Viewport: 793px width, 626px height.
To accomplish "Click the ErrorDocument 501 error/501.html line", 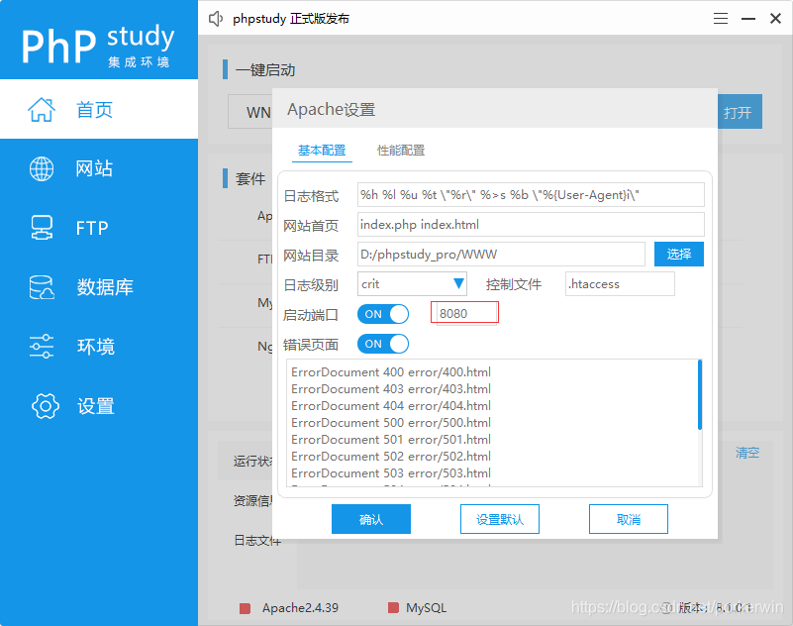I will pos(391,439).
